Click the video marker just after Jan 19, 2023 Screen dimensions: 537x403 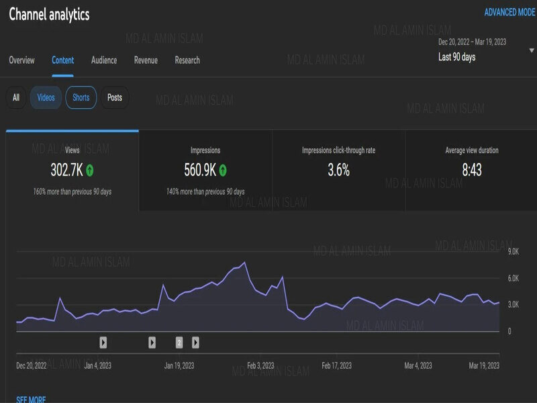[195, 343]
